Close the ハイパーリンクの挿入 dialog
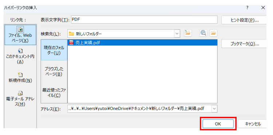 pyautogui.click(x=263, y=8)
